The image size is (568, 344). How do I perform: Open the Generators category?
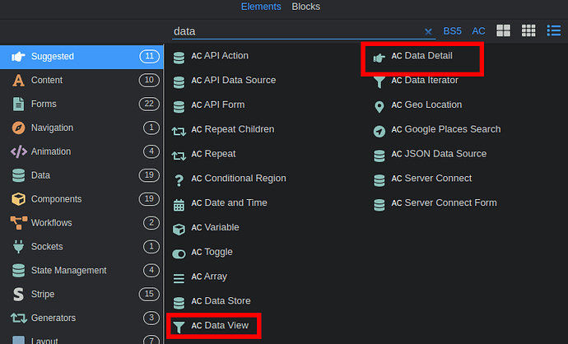pos(81,318)
